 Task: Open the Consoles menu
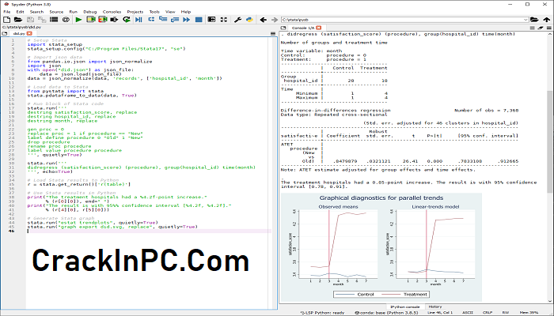pyautogui.click(x=112, y=12)
